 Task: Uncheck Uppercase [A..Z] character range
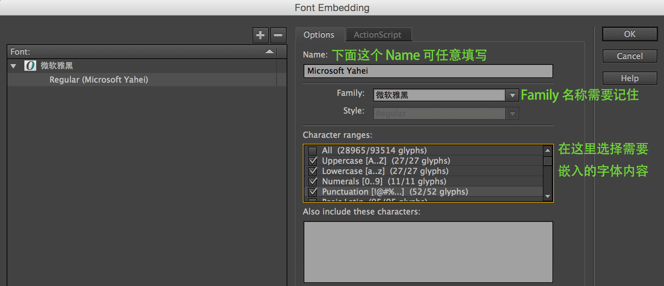point(313,161)
